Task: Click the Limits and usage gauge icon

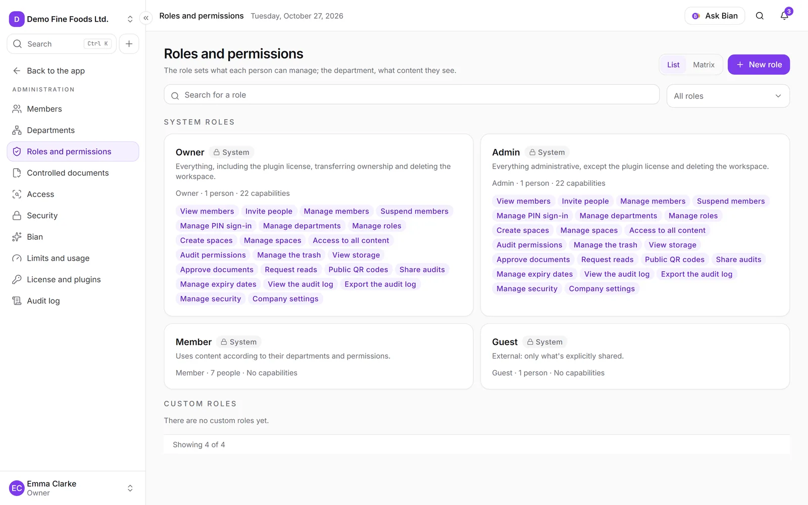Action: click(x=17, y=258)
